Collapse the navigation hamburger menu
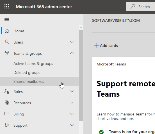 tap(7, 19)
